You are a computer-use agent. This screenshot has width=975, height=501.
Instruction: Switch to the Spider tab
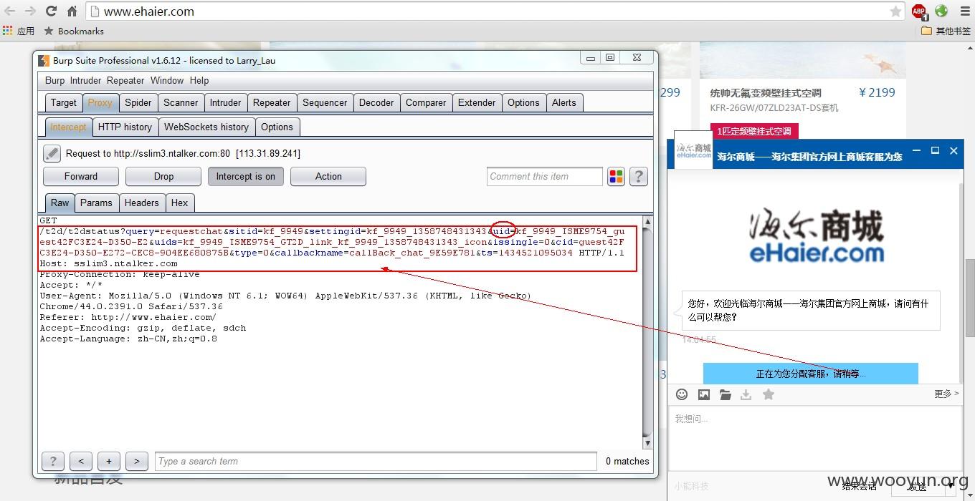(138, 103)
